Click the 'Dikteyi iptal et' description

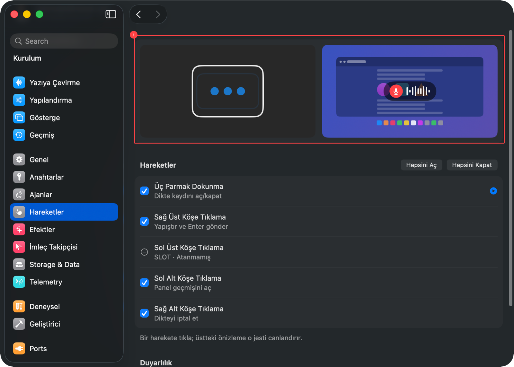coord(176,318)
